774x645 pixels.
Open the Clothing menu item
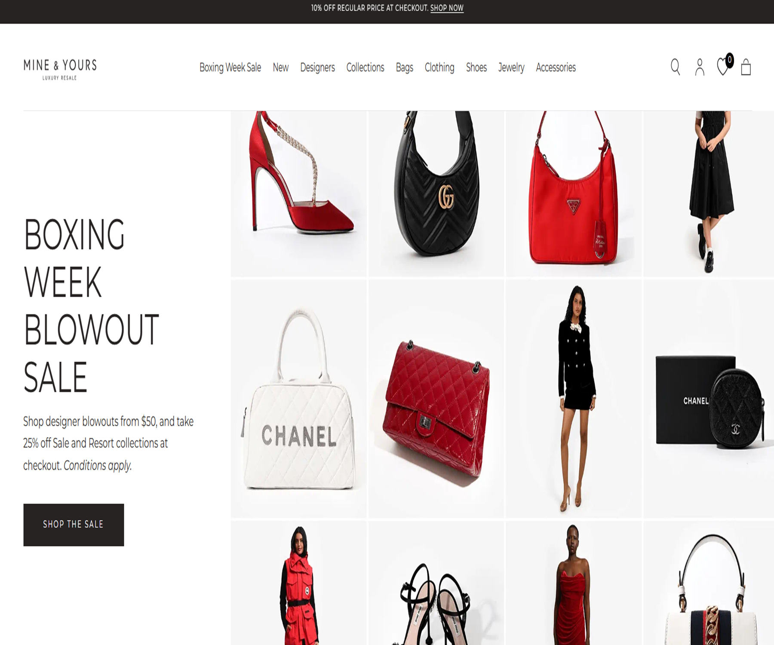[439, 68]
